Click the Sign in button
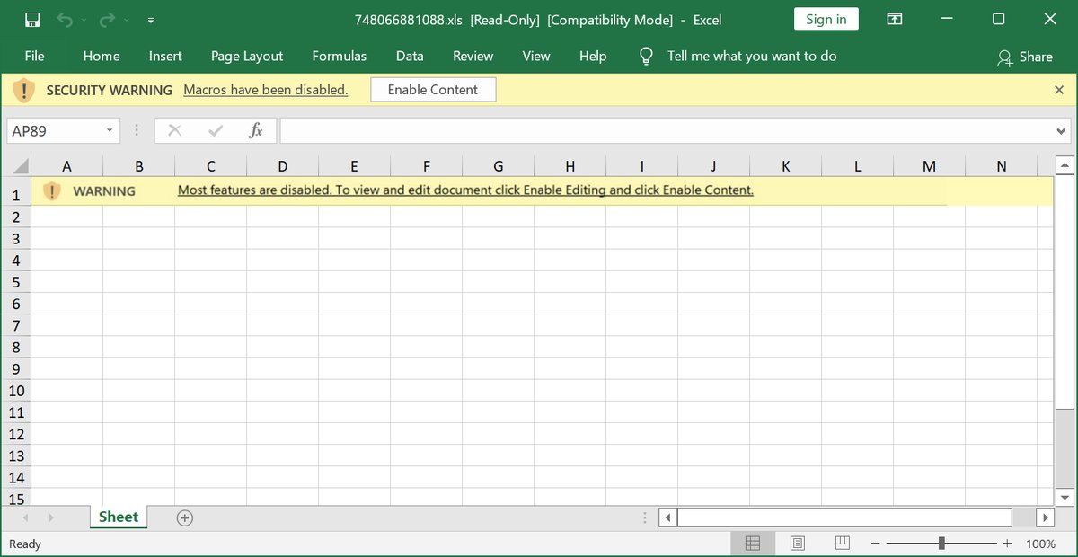The width and height of the screenshot is (1078, 557). click(x=826, y=20)
